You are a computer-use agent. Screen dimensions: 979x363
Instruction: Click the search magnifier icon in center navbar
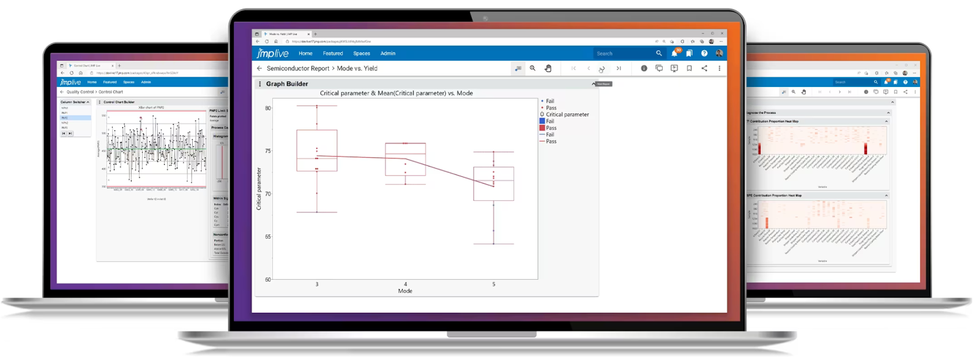click(x=659, y=53)
